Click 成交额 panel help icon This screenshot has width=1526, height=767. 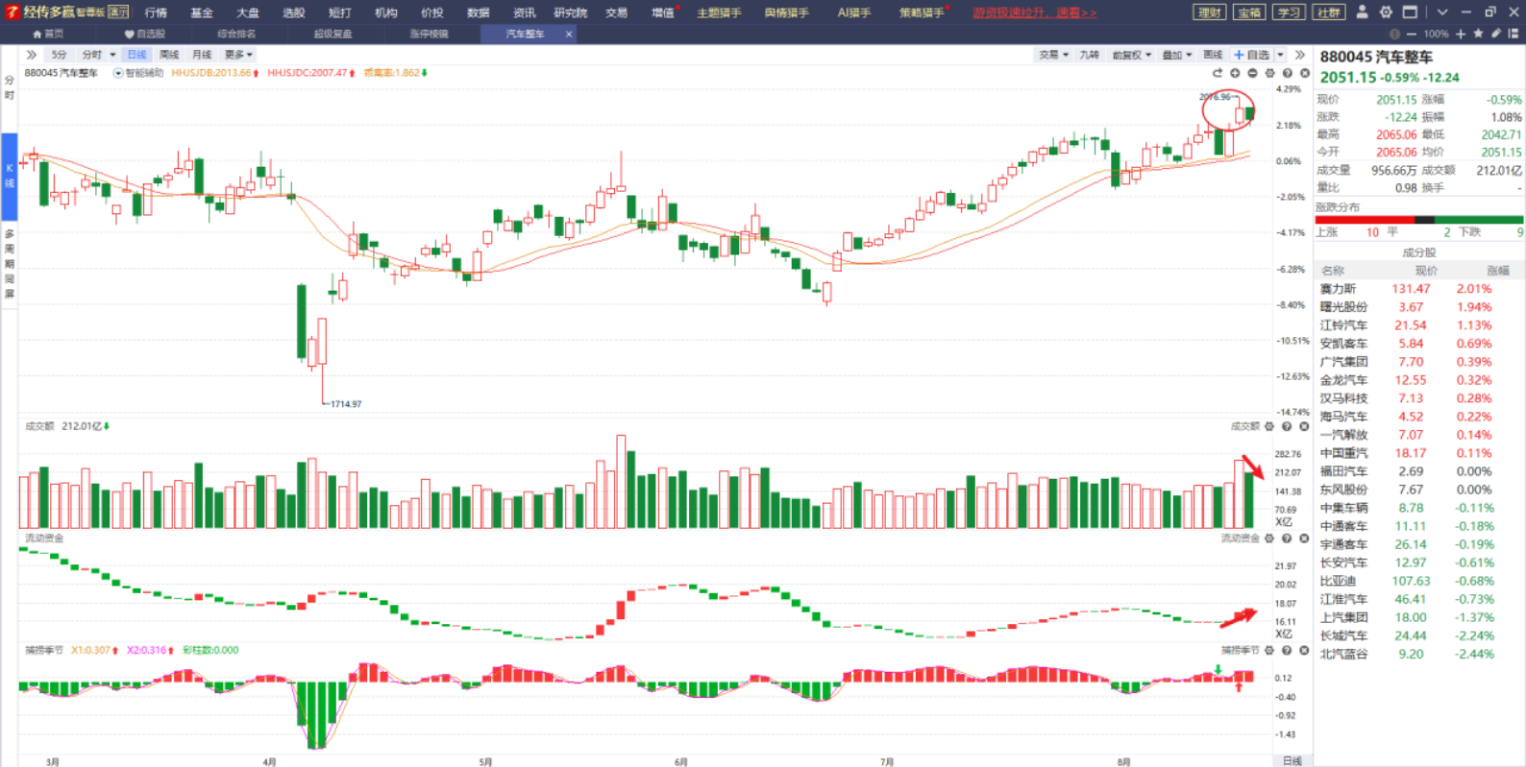point(1287,426)
